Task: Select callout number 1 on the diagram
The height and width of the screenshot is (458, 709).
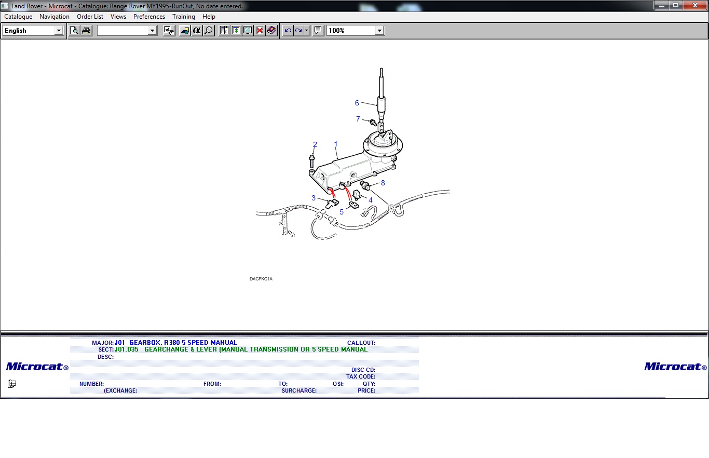Action: [x=336, y=144]
